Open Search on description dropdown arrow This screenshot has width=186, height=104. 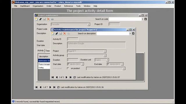130,34
